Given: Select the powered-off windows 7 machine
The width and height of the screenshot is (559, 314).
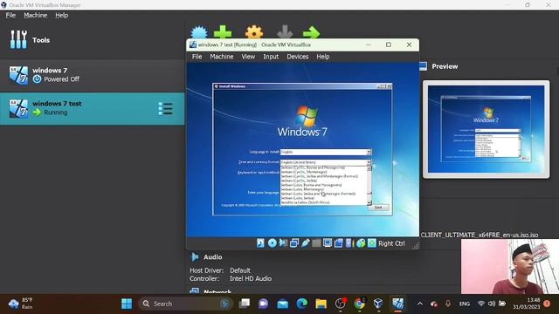Looking at the screenshot, I should pyautogui.click(x=92, y=75).
